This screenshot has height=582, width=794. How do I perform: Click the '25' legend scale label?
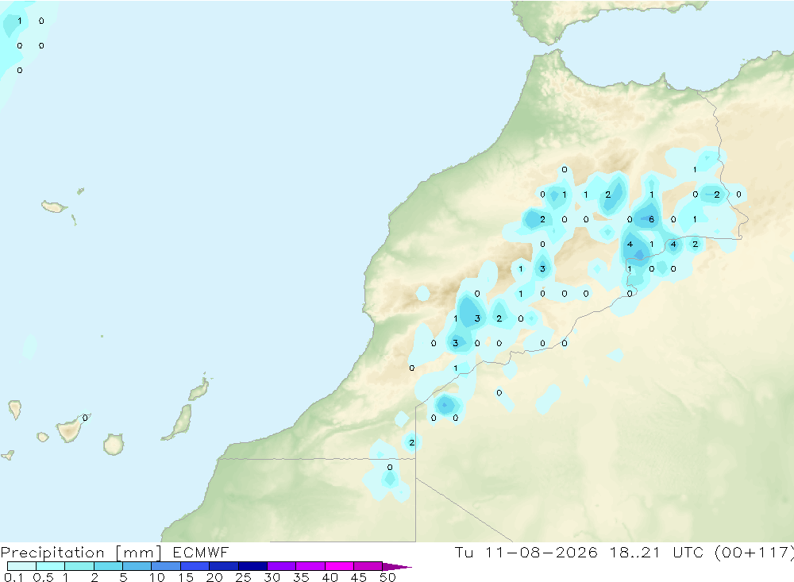[243, 577]
